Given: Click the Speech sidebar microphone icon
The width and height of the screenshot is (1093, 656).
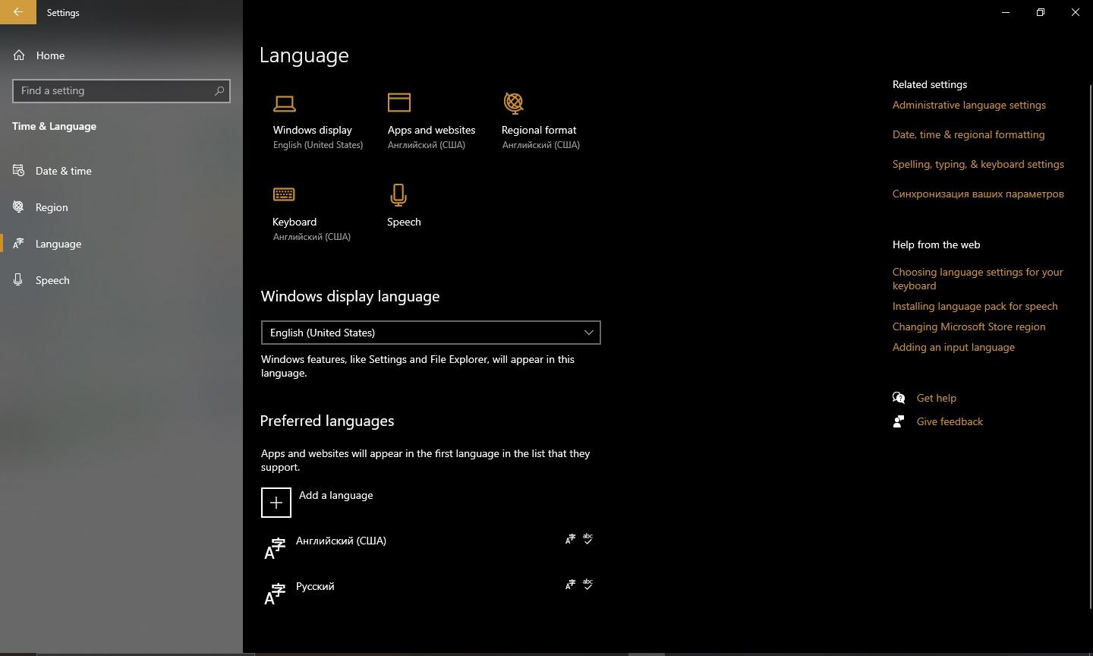Looking at the screenshot, I should 19,280.
